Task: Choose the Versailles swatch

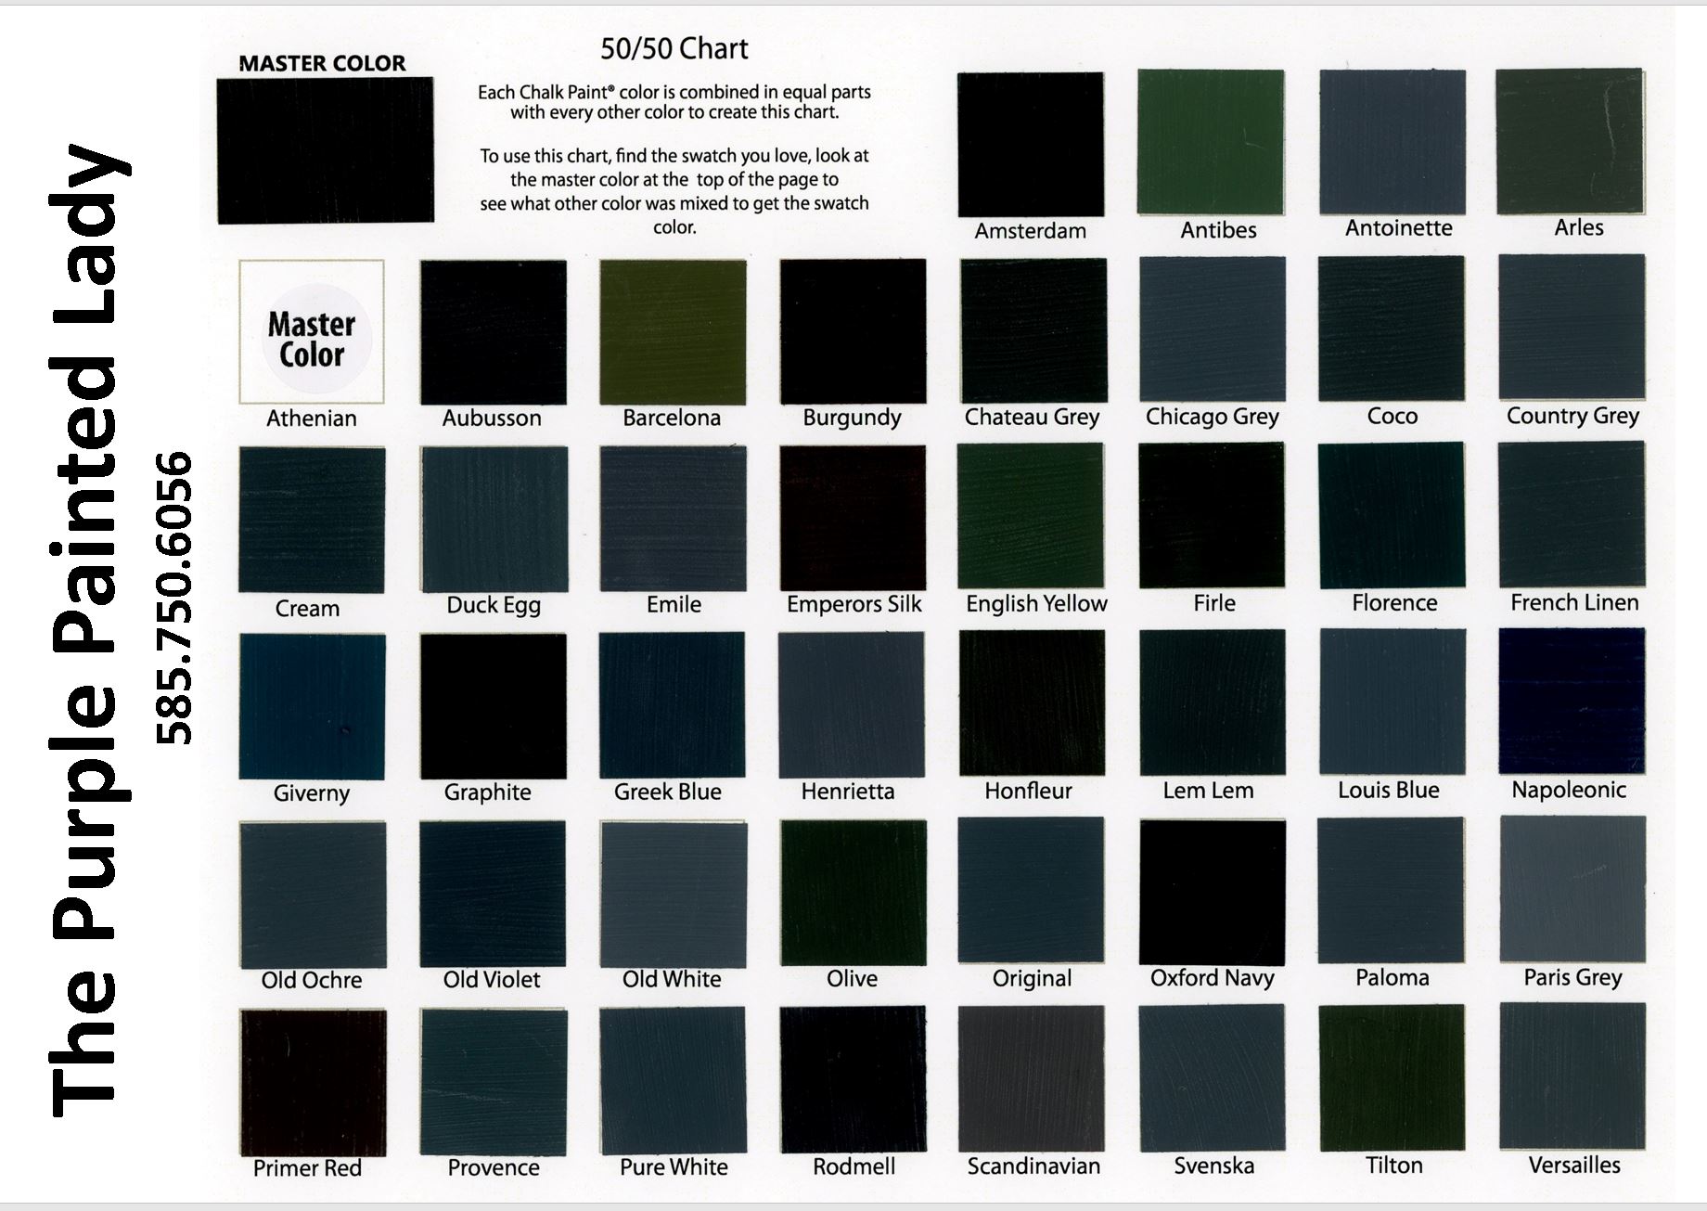Action: click(1573, 1076)
